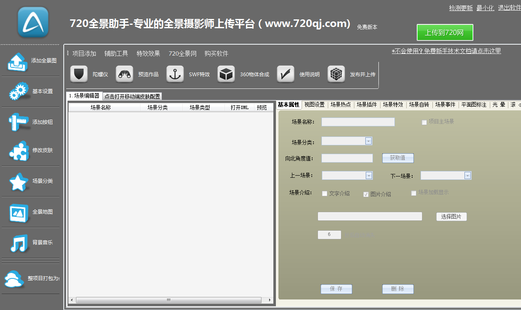Open 修改皮肤 puzzle icon

[x=19, y=150]
